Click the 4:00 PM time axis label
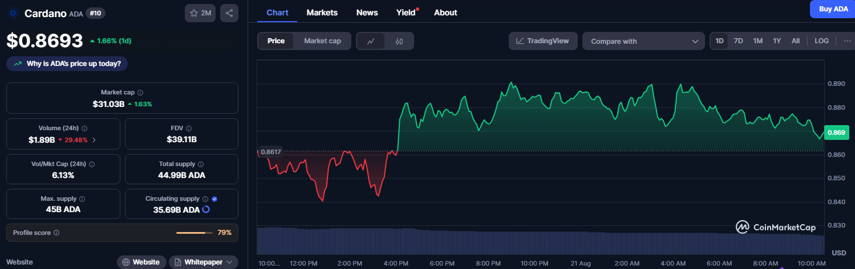This screenshot has height=269, width=855. 396,263
